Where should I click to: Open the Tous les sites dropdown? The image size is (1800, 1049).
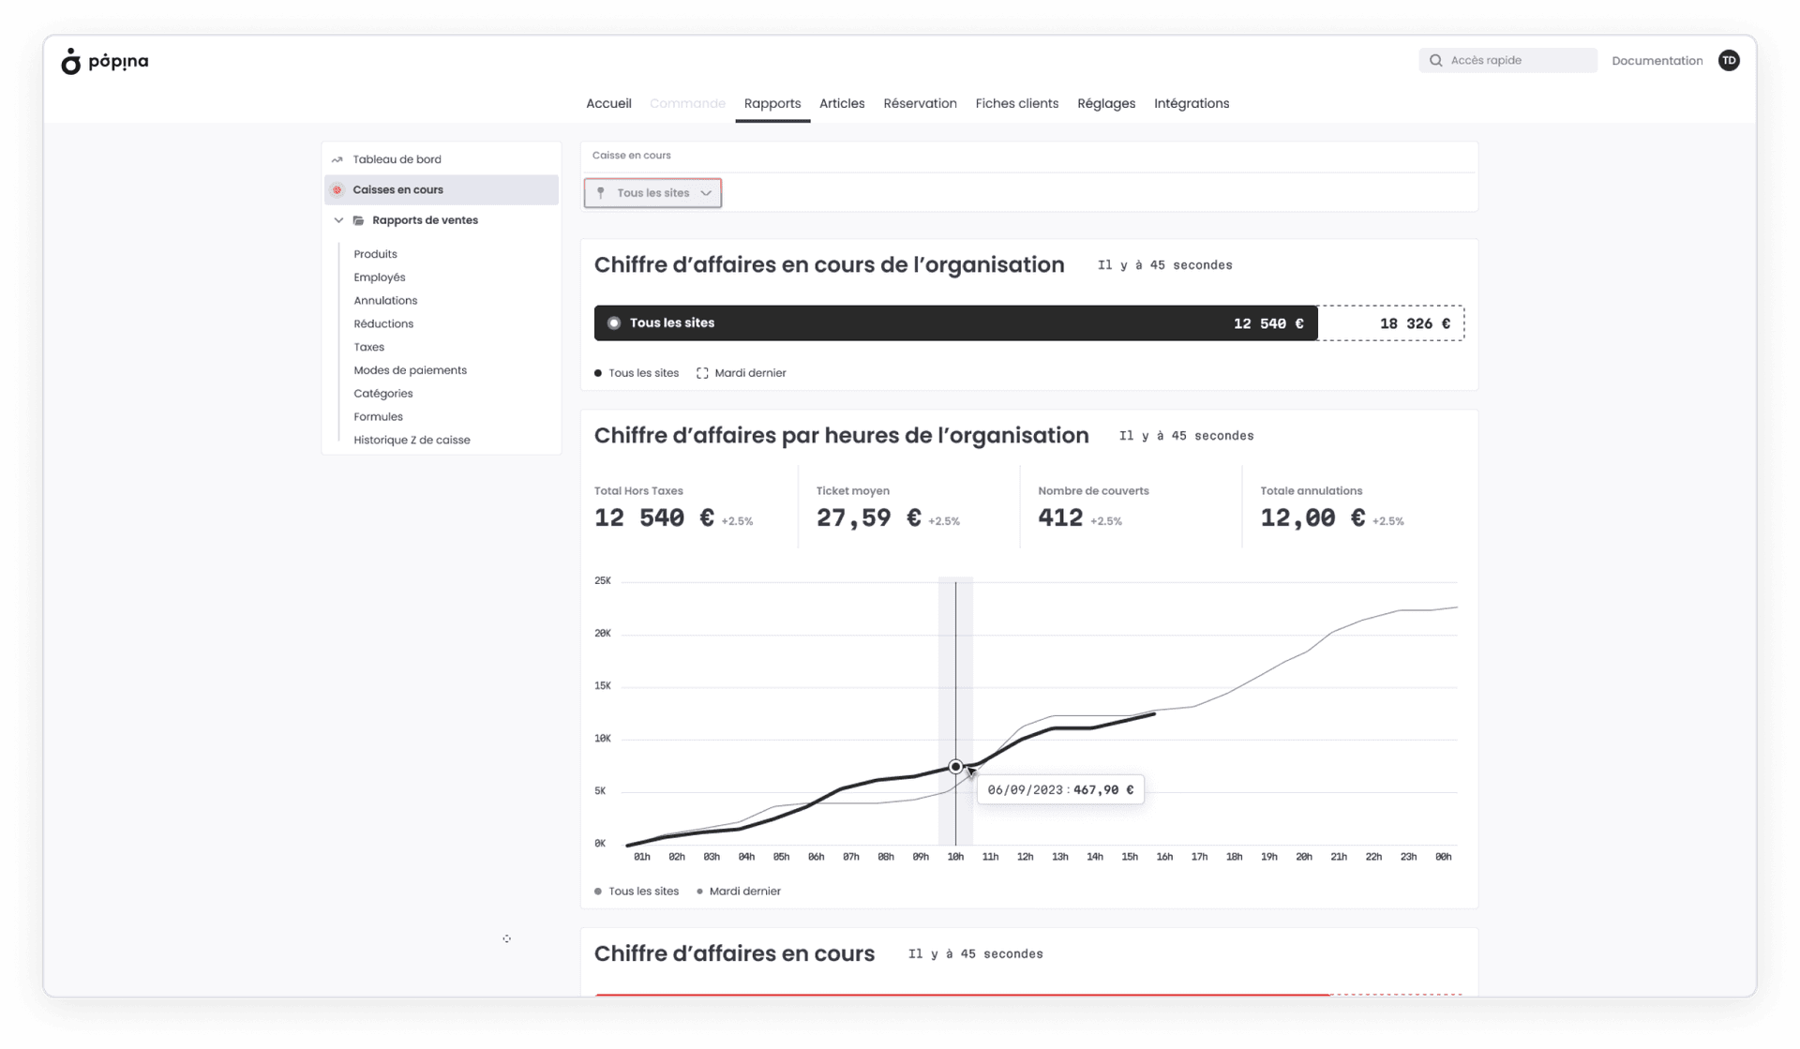point(652,193)
